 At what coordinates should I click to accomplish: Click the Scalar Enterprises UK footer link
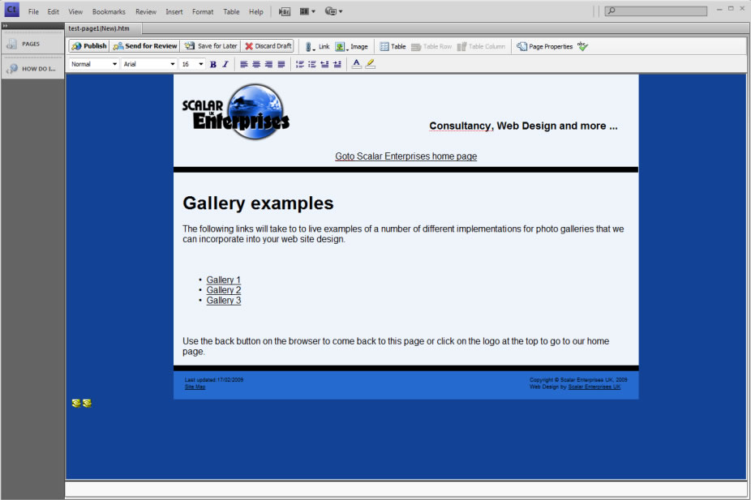594,387
